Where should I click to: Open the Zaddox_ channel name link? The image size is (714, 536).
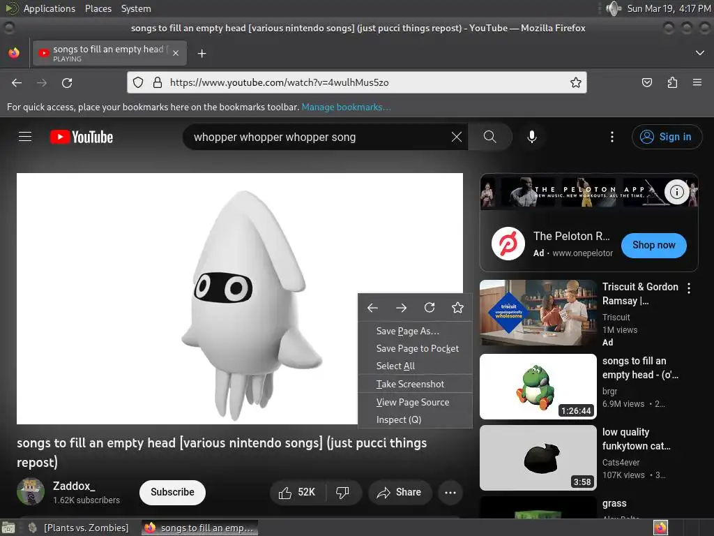74,486
